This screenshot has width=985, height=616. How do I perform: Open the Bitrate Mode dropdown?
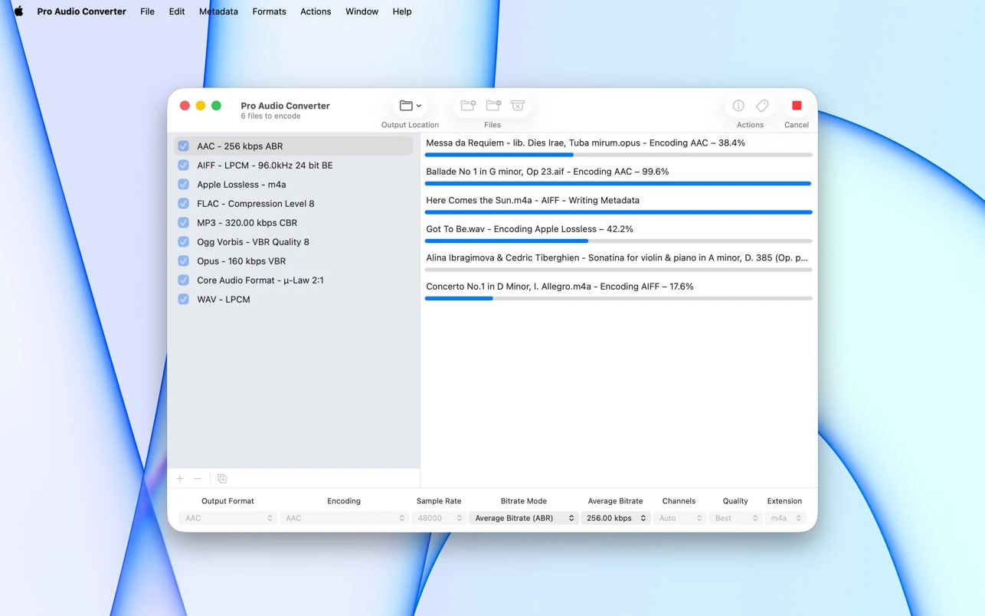click(x=524, y=518)
